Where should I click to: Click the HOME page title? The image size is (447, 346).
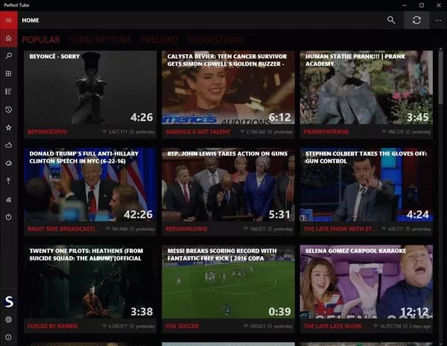(x=31, y=20)
